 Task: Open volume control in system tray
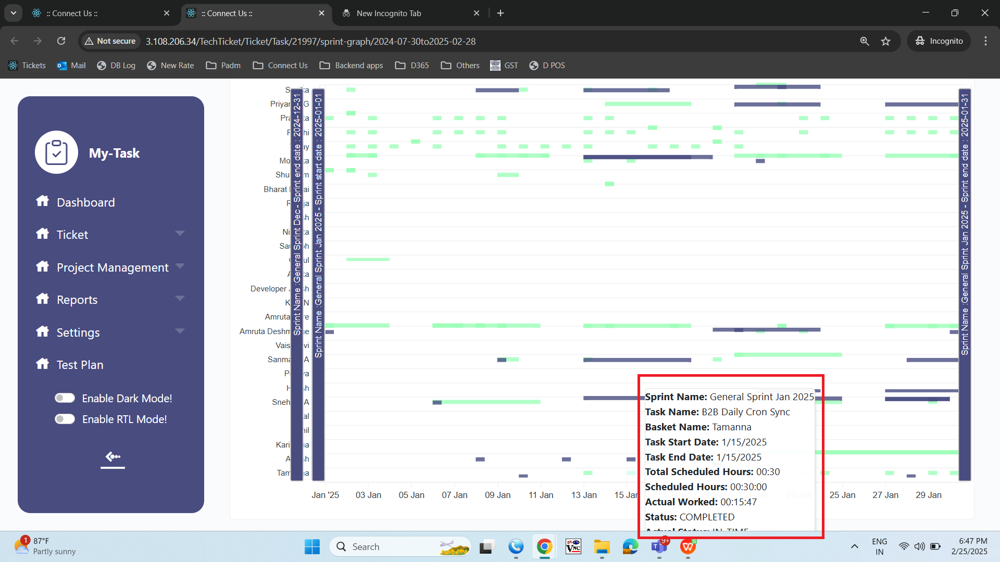(x=920, y=546)
